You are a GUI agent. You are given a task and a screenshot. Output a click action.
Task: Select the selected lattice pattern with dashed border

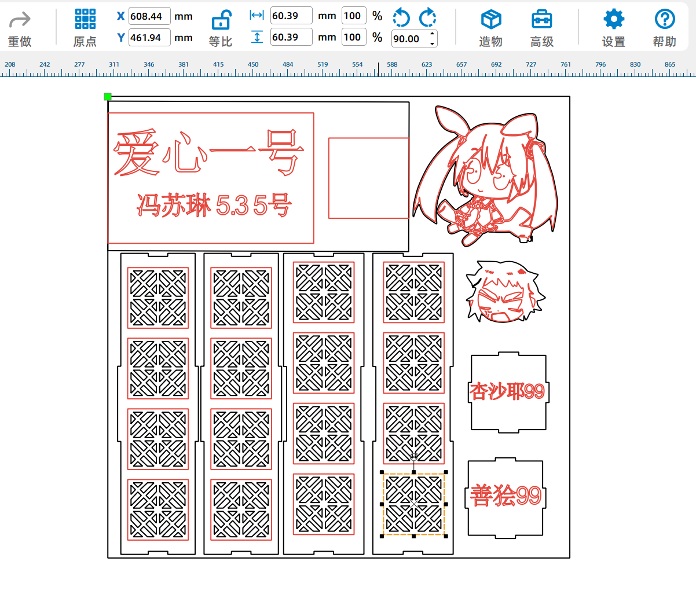pyautogui.click(x=414, y=504)
